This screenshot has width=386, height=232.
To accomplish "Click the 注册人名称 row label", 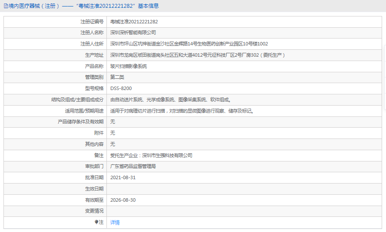I will point(92,32).
